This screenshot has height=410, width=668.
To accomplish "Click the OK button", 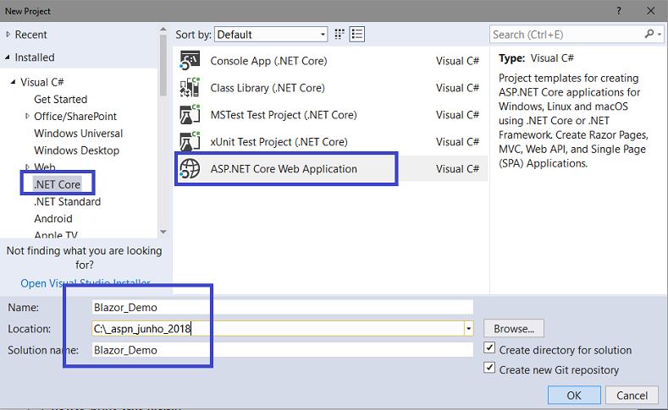I will point(574,395).
